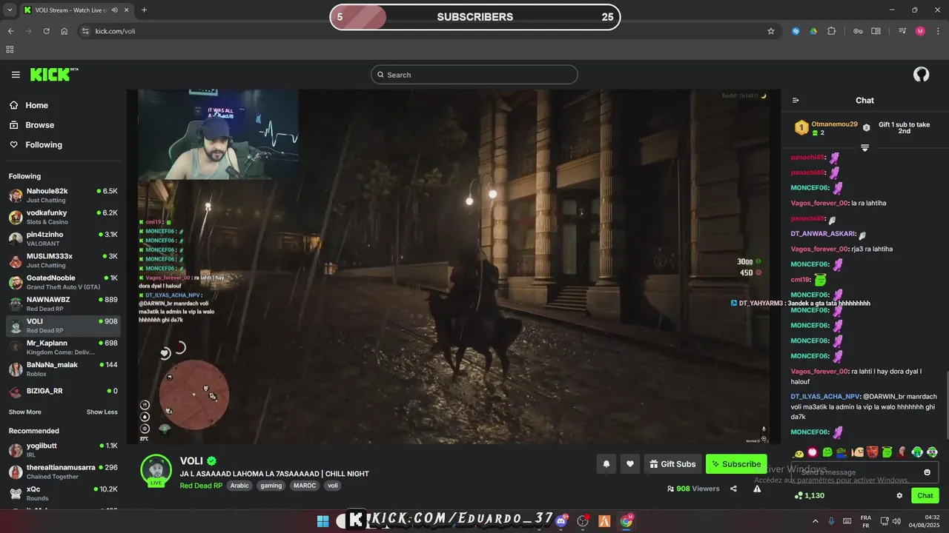Open pin4tzinho channel in sidebar

tap(63, 238)
